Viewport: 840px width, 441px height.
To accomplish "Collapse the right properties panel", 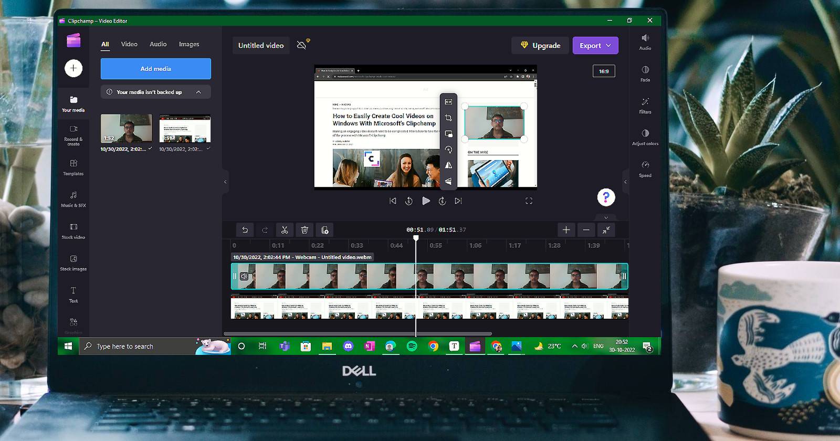I will tap(625, 182).
